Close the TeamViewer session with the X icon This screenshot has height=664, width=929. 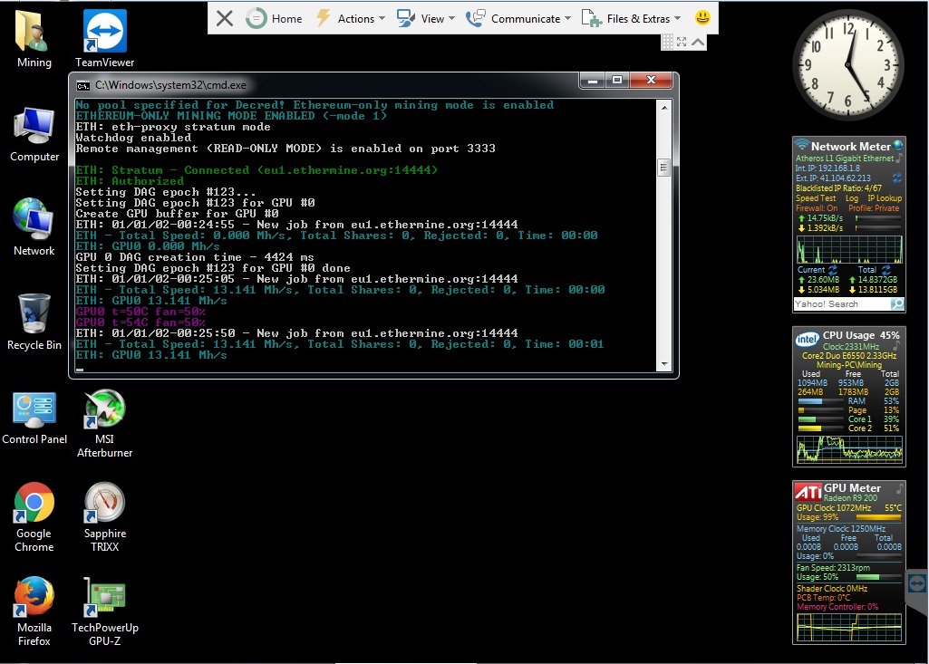coord(225,18)
